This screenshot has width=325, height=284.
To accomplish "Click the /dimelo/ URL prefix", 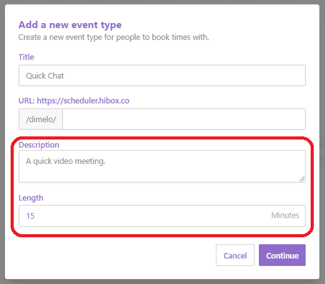I will coord(41,119).
